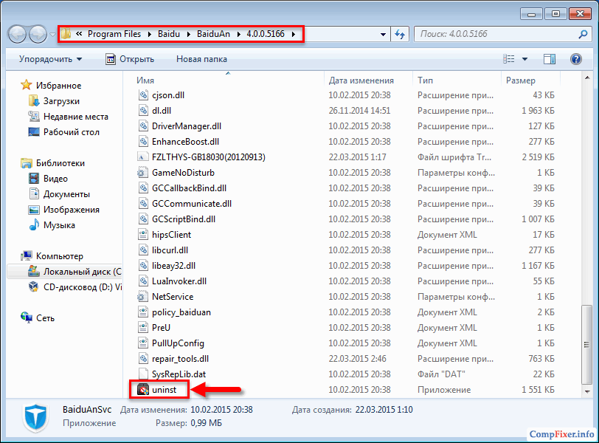Screen dimensions: 599x443
Task: Select the libcurl.dll file icon
Action: [143, 250]
